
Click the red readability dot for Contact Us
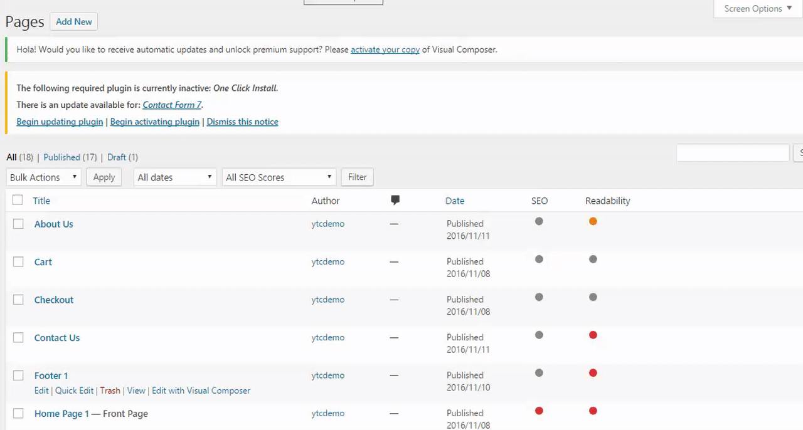tap(593, 335)
